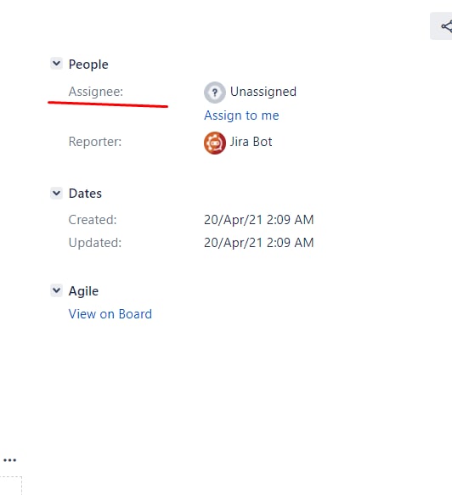Viewport: 452px width, 495px height.
Task: Click the Updated field label
Action: [x=95, y=243]
